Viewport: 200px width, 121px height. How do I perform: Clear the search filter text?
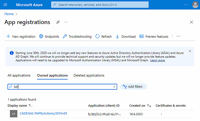[x=114, y=87]
